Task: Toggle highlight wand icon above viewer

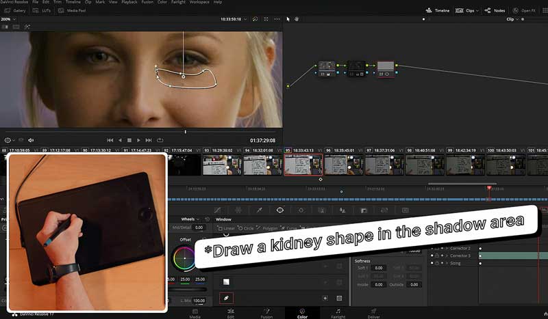Action: (27, 27)
